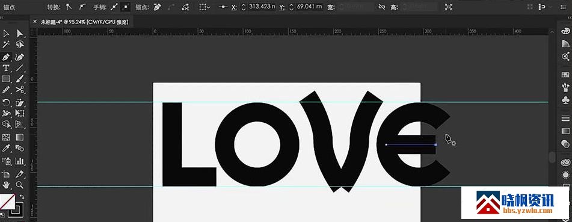Convert anchor point to corner
The width and height of the screenshot is (572, 222).
(x=69, y=7)
